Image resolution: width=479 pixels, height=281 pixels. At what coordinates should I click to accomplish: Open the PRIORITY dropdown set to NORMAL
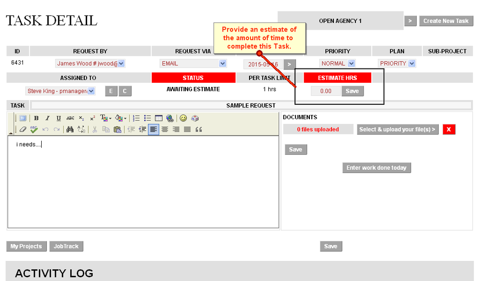coord(337,63)
